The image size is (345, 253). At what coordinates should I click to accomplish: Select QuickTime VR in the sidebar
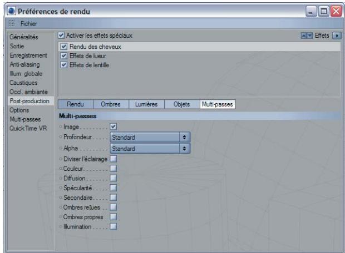click(x=26, y=128)
